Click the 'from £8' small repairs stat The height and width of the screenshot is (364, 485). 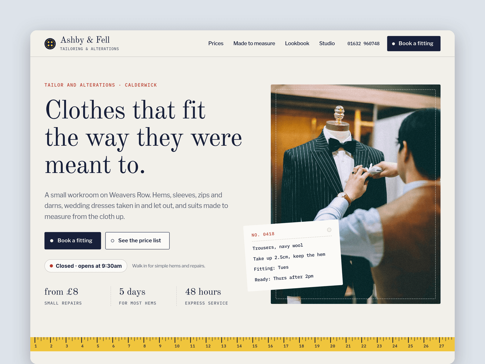[63, 296]
